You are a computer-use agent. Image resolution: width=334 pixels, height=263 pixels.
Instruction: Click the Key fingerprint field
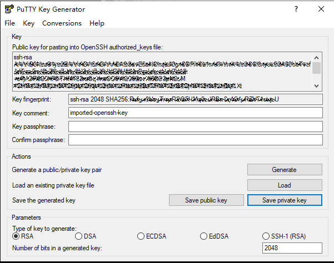point(195,99)
